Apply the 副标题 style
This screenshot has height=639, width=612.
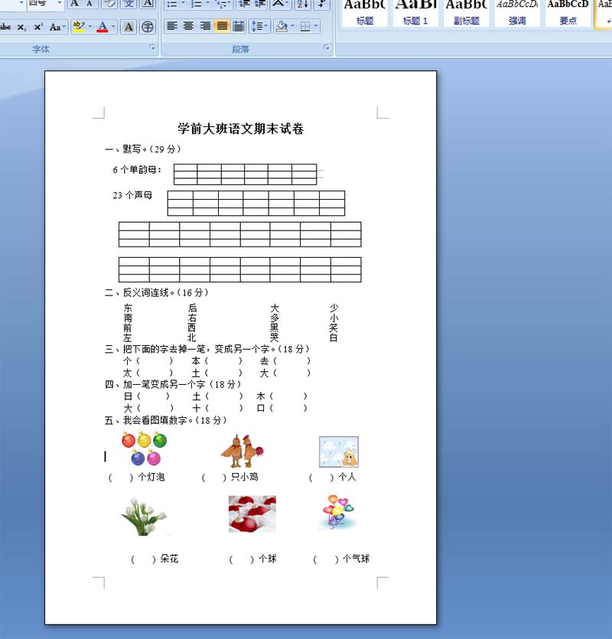click(466, 13)
